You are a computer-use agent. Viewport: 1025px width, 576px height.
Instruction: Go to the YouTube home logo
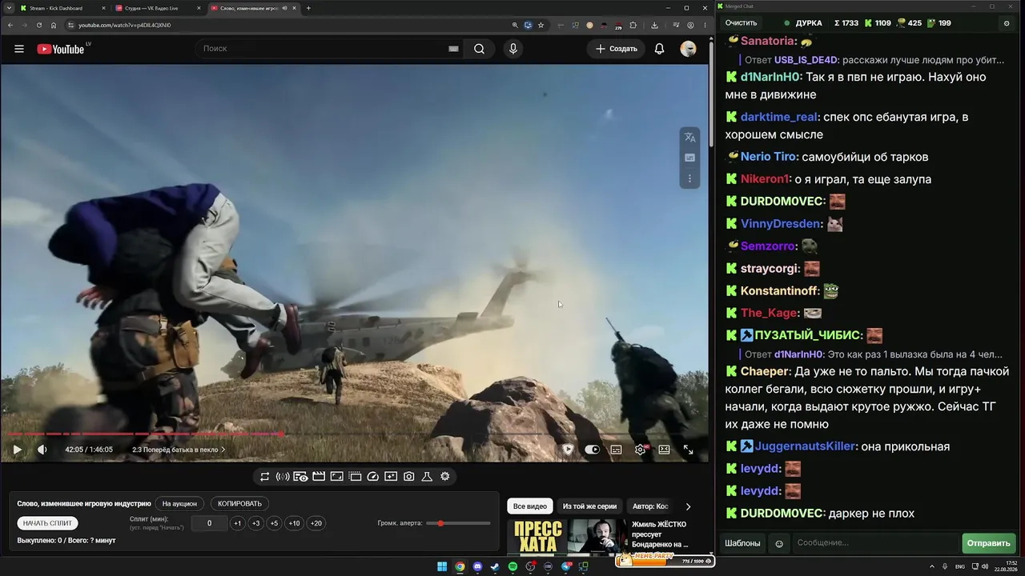pyautogui.click(x=61, y=49)
